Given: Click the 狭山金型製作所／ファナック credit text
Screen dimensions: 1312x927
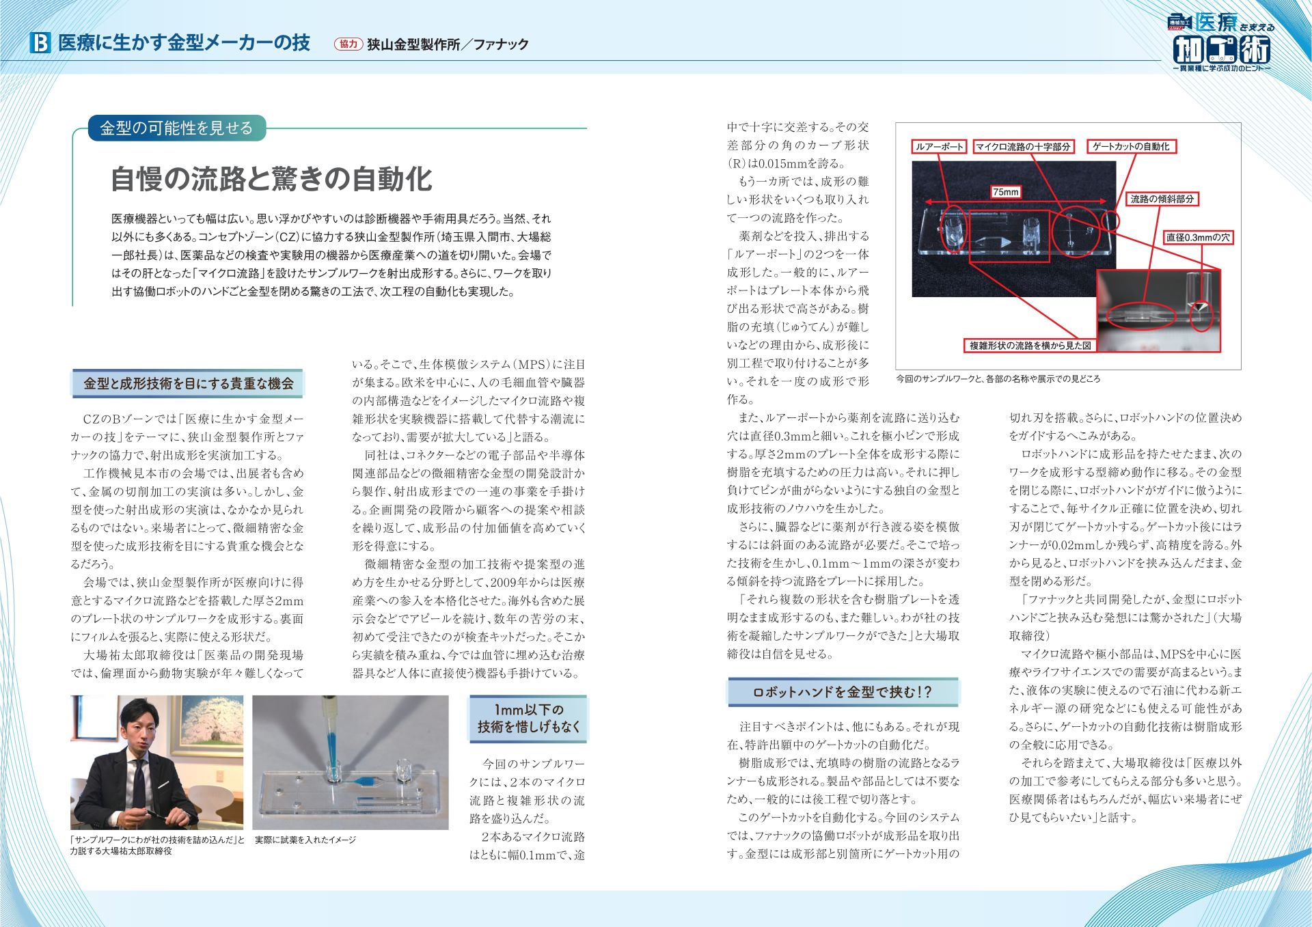Looking at the screenshot, I should point(448,44).
